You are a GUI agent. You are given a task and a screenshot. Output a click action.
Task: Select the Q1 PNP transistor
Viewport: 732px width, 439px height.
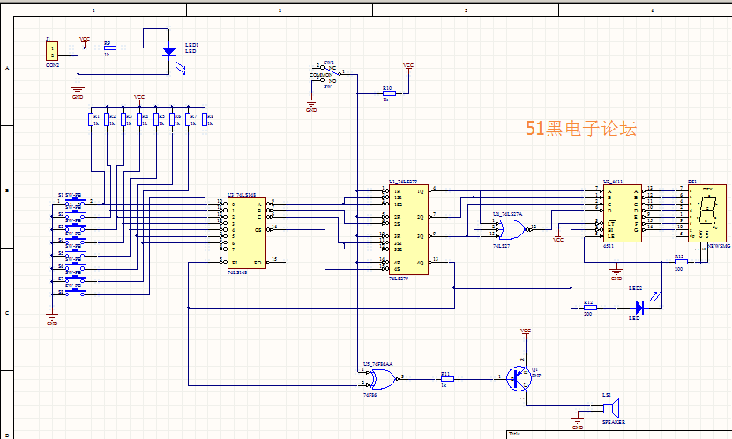tap(519, 378)
